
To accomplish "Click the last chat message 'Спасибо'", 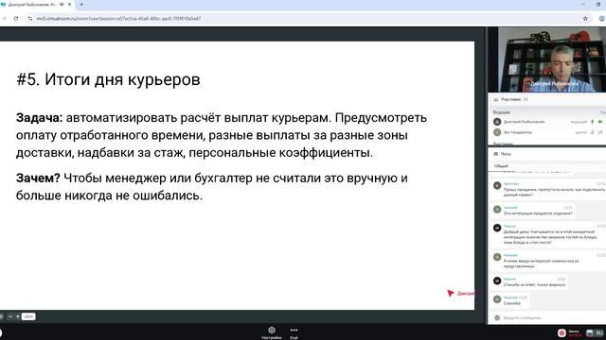I will click(x=511, y=303).
